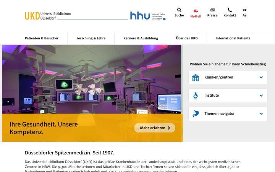Toggle the eye accessibility Aa icon
This screenshot has height=172, width=275.
coord(244,10)
